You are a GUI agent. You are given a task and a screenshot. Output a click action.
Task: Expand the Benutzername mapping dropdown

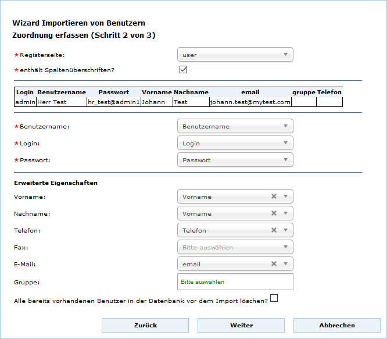point(235,126)
